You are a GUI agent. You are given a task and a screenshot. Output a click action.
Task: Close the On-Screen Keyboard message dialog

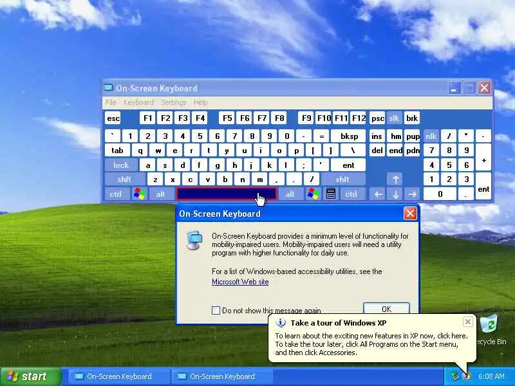[x=410, y=214]
